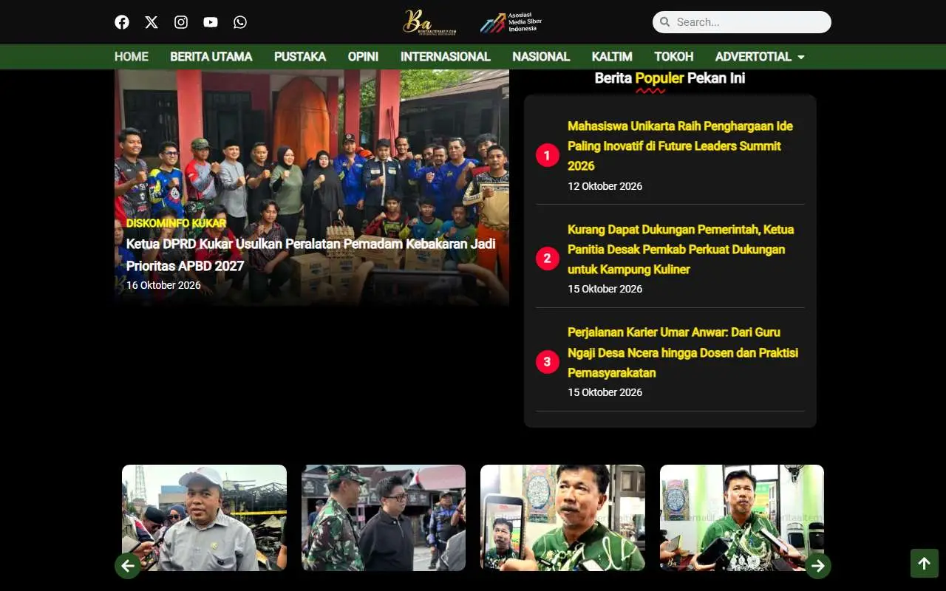The image size is (946, 591).
Task: Open BERITA UTAMA menu item
Action: [211, 57]
